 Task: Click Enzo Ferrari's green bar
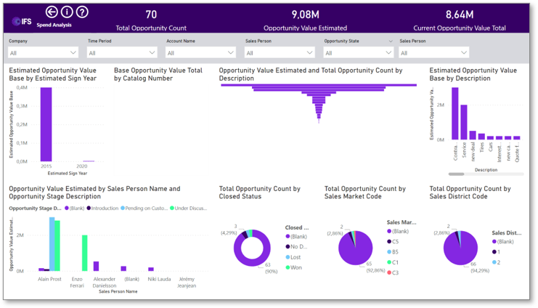point(84,253)
